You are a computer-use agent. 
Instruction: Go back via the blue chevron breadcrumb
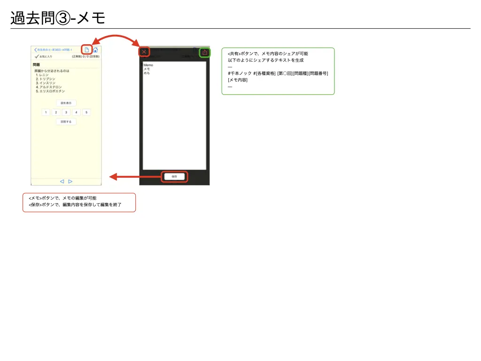coord(53,50)
